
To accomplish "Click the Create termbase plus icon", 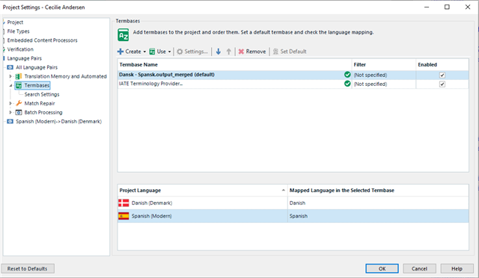I will tap(120, 52).
